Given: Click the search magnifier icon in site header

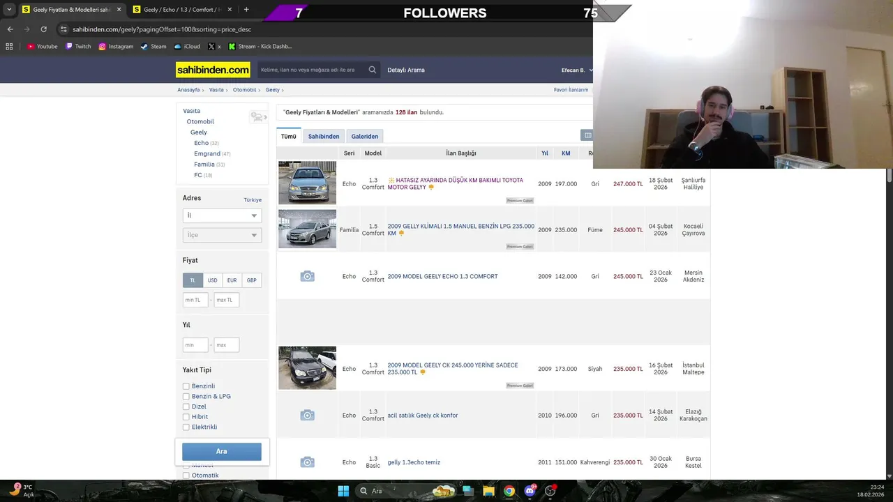Looking at the screenshot, I should point(373,70).
